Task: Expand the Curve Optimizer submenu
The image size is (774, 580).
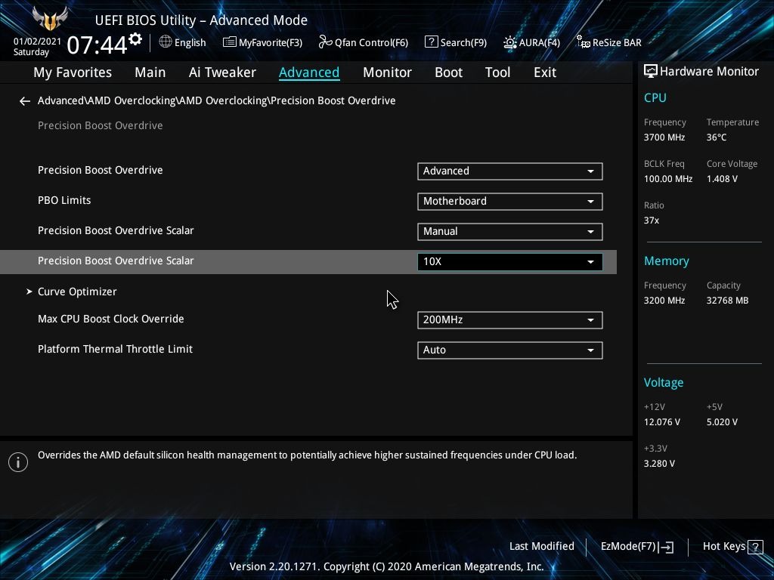Action: coord(77,292)
